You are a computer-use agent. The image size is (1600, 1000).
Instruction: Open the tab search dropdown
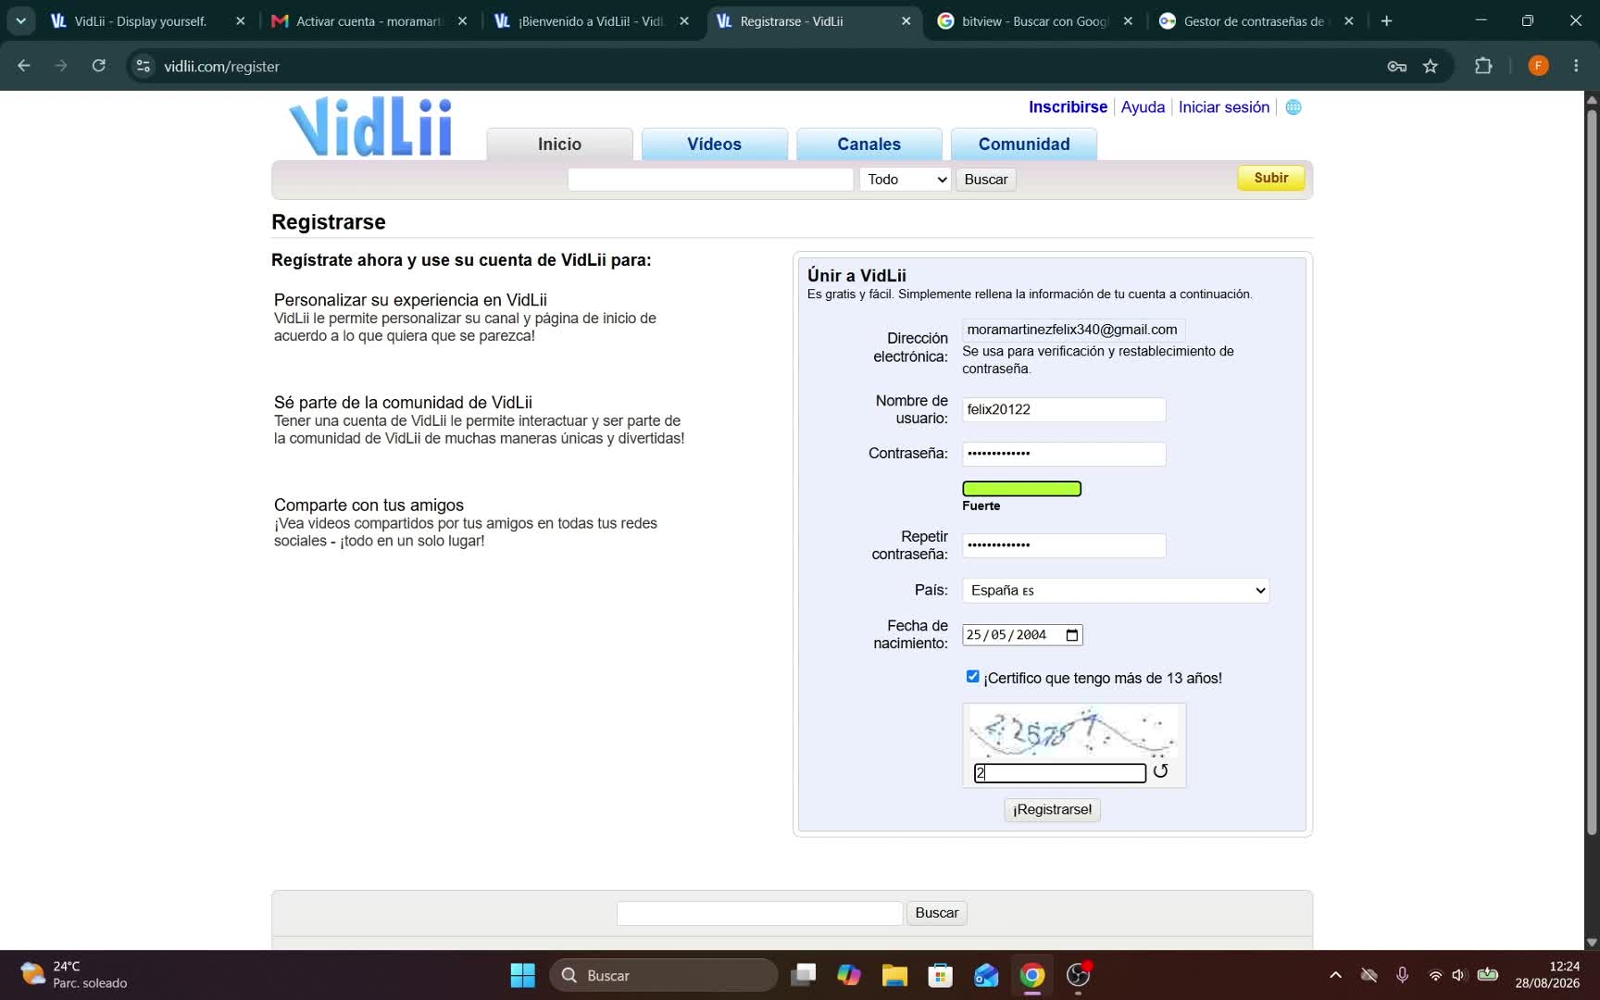click(x=20, y=20)
